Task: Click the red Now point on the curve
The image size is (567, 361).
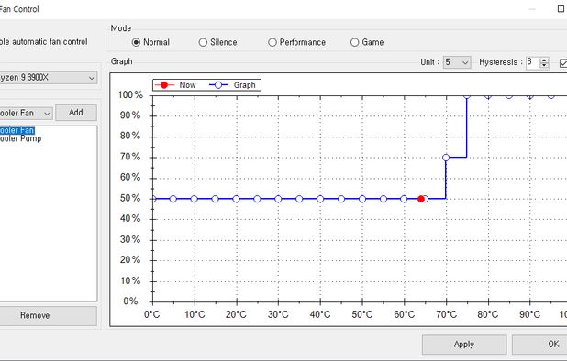Action: tap(421, 199)
